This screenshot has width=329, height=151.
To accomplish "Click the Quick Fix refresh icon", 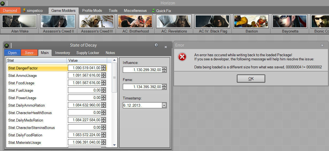I will [x=153, y=11].
